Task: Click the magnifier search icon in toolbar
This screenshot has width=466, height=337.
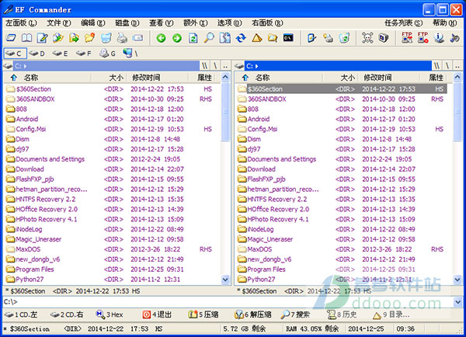Action: point(209,37)
